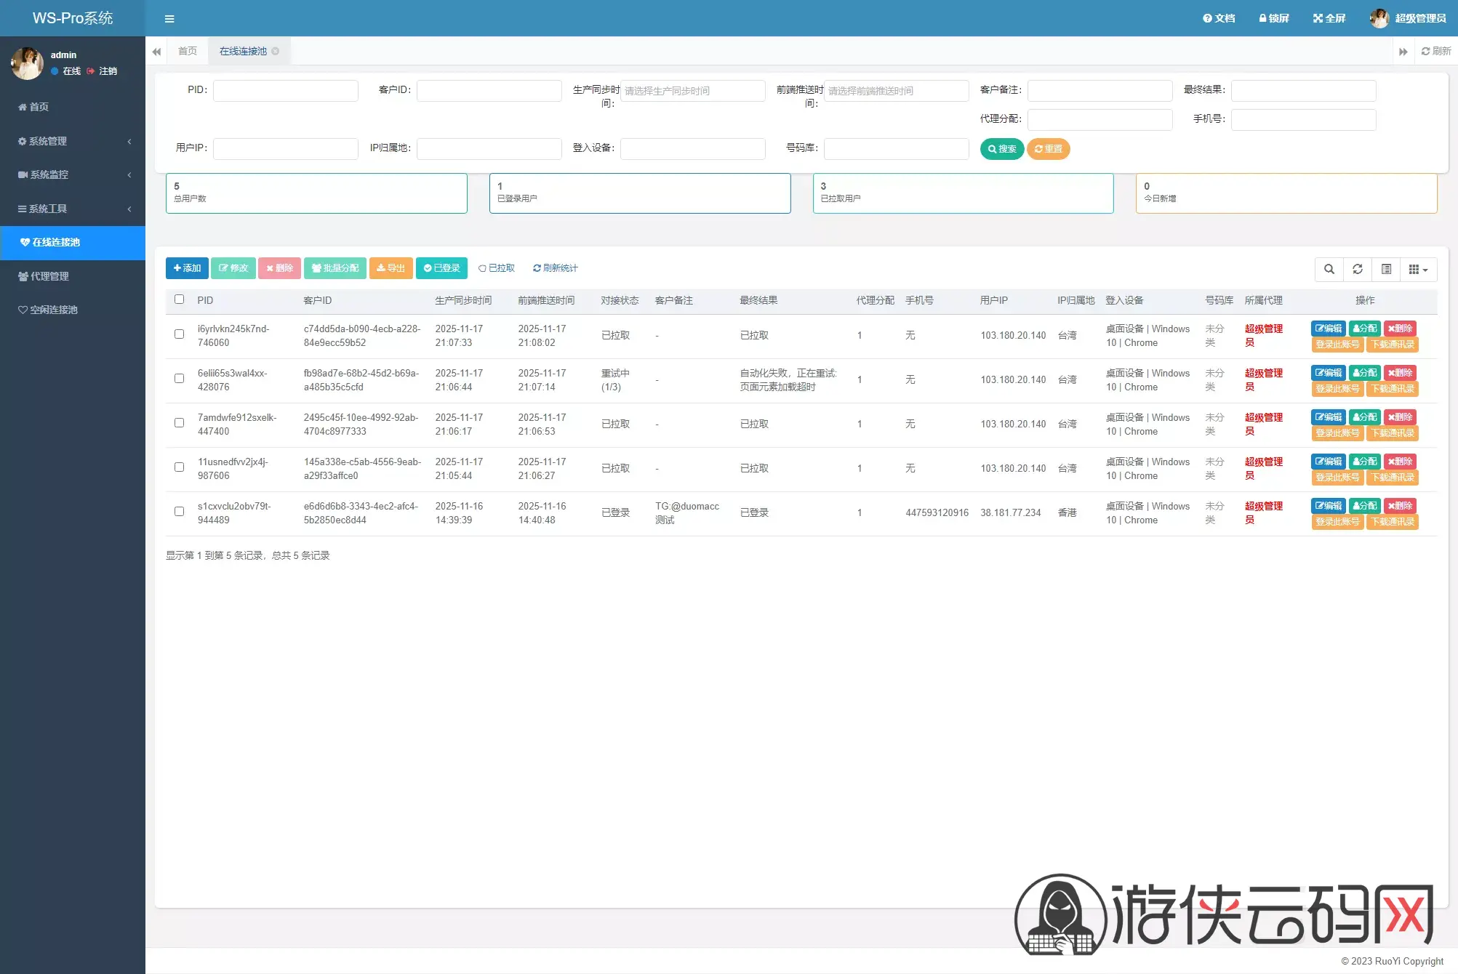The height and width of the screenshot is (974, 1458).
Task: Focus the PID filter input field
Action: (285, 91)
